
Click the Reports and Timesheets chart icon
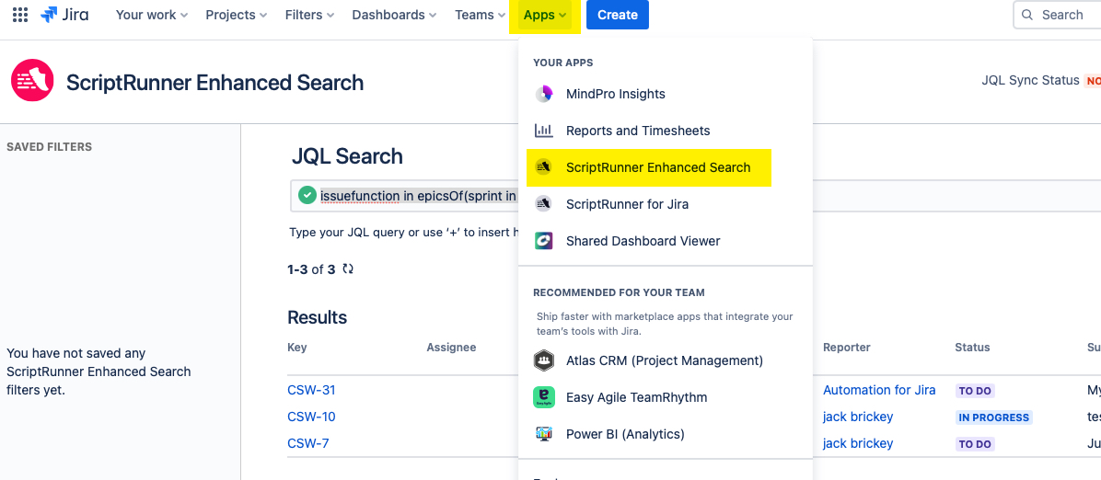tap(544, 131)
